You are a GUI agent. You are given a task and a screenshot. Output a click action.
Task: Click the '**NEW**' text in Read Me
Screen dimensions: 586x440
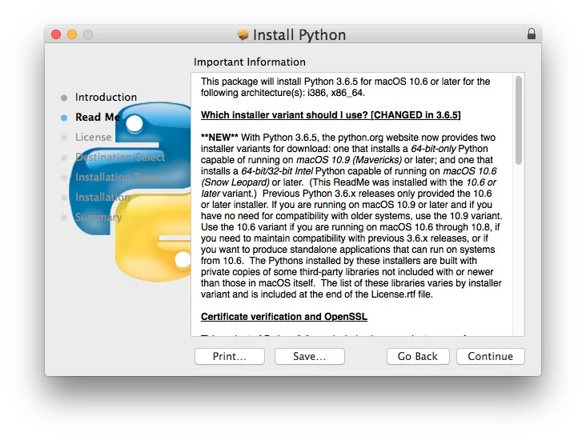coord(219,138)
